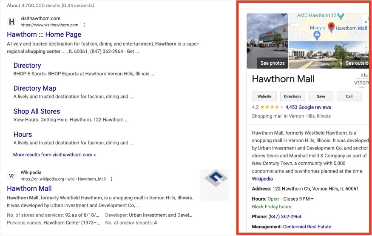The image size is (372, 236).
Task: Open the Directory sitelink
Action: tap(27, 65)
